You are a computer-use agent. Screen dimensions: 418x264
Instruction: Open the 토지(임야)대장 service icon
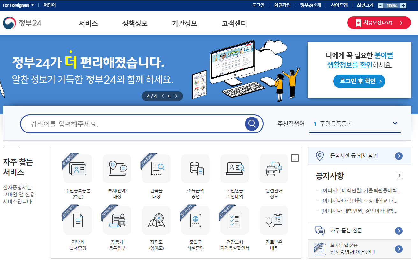tap(117, 169)
